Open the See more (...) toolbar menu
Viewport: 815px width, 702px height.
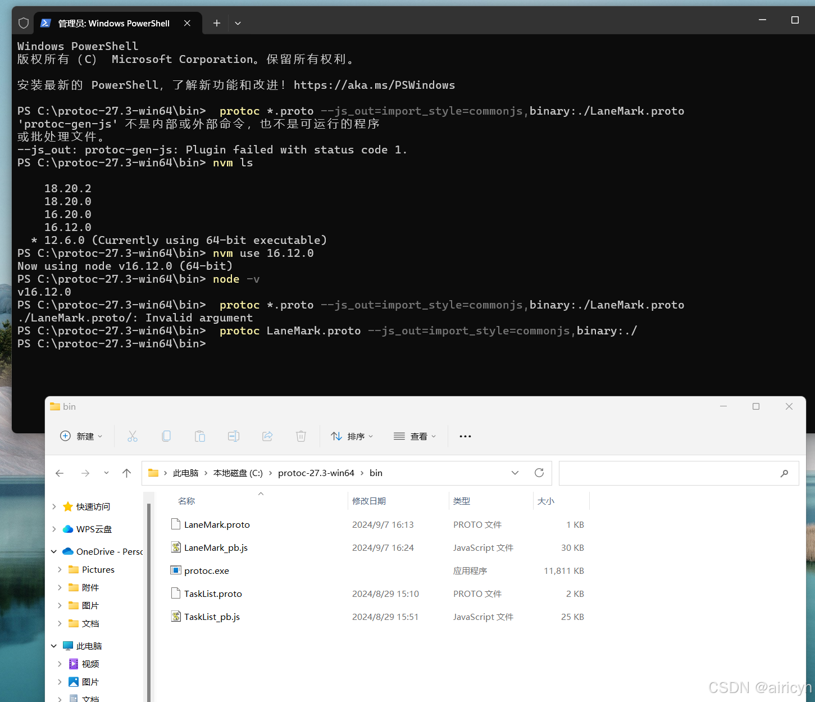pyautogui.click(x=465, y=436)
